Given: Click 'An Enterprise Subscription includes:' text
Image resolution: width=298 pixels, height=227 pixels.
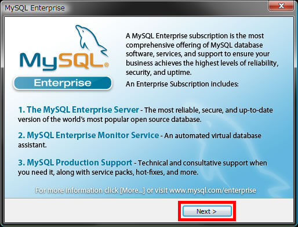Looking at the screenshot, I should (182, 84).
